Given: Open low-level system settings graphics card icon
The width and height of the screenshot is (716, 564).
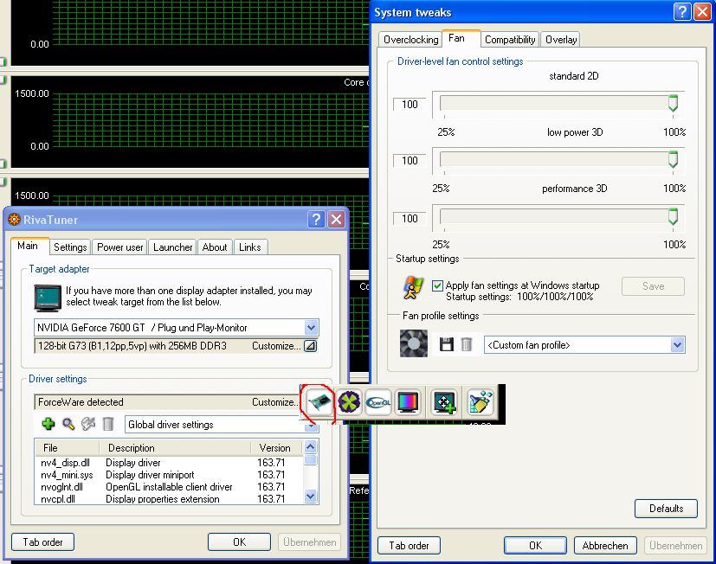Looking at the screenshot, I should (319, 402).
